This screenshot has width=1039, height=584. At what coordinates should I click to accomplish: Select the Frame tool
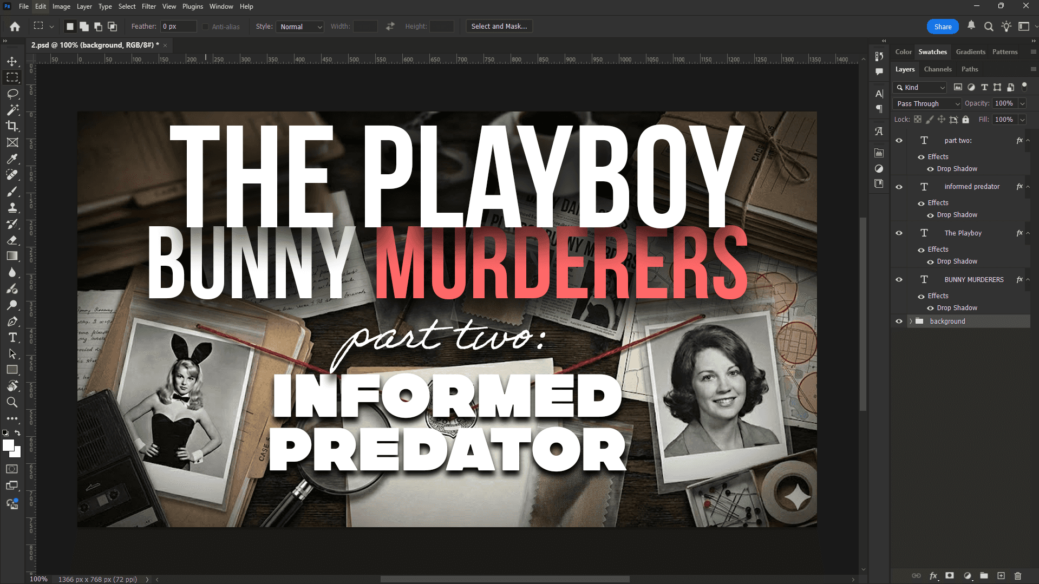coord(12,142)
